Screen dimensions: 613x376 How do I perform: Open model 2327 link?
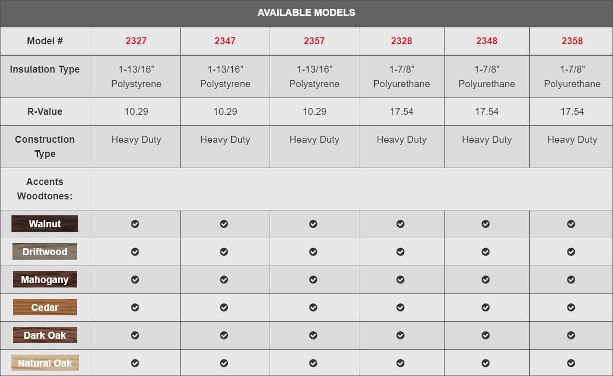coord(136,41)
